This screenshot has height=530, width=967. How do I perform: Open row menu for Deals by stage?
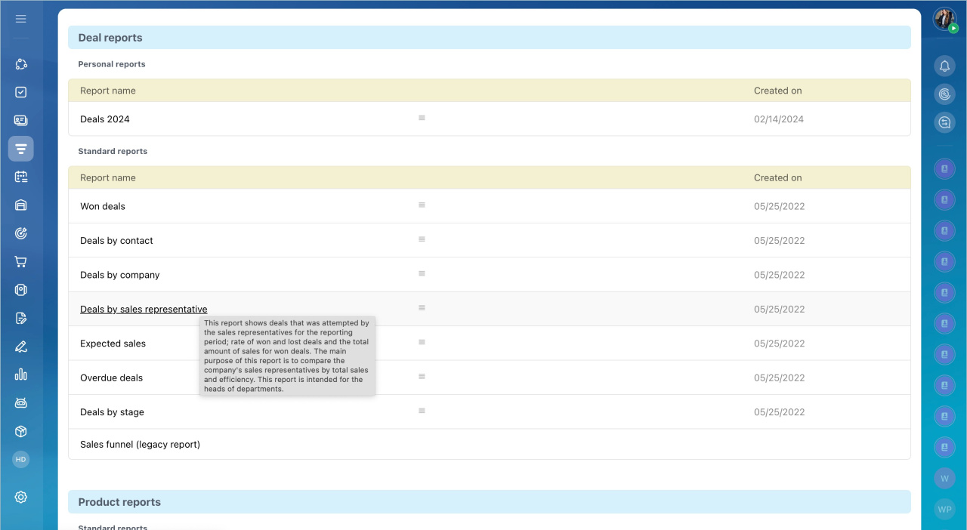[422, 411]
